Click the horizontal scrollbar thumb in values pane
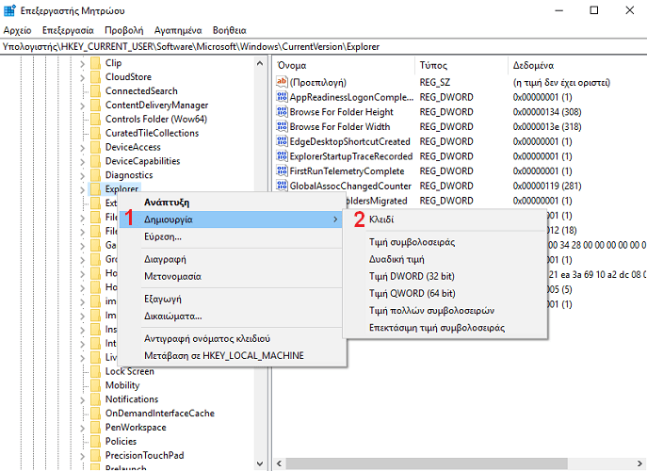 coord(427,463)
